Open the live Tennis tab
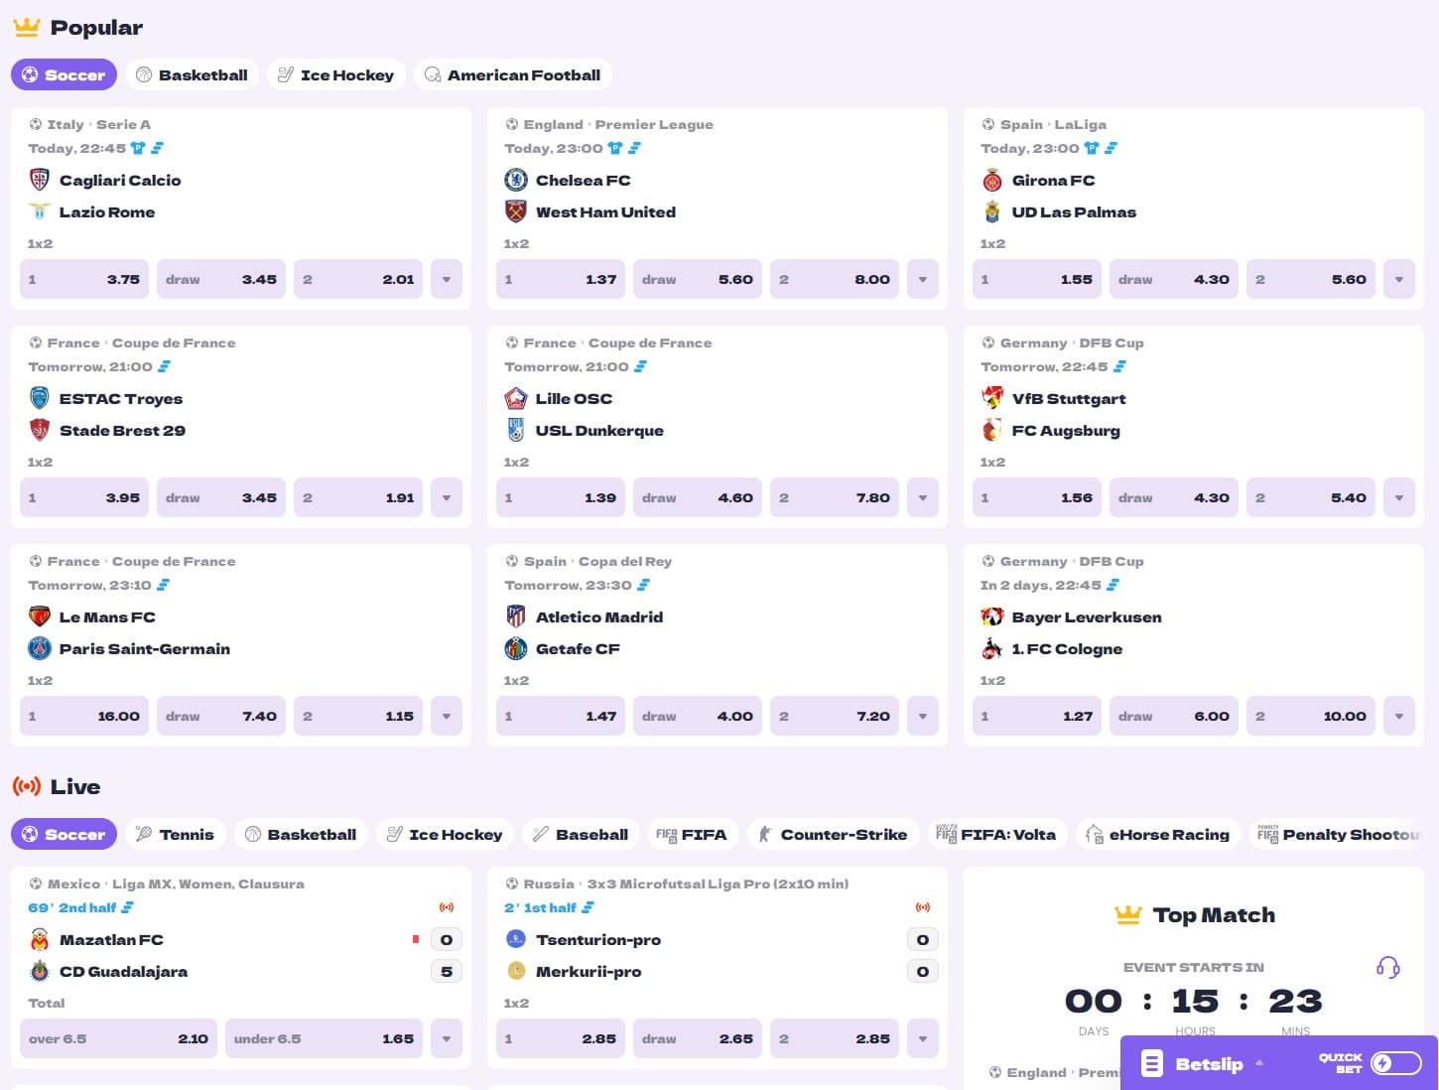The width and height of the screenshot is (1439, 1090). (x=175, y=834)
